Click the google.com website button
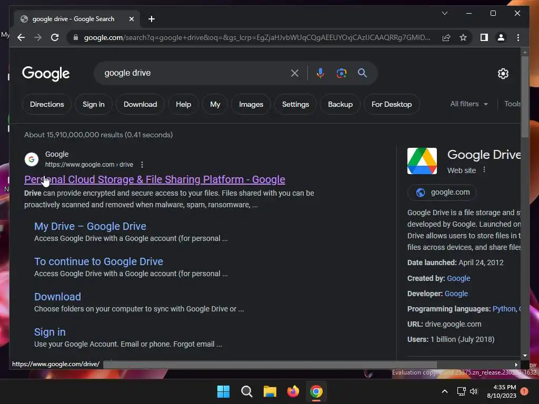 point(442,193)
